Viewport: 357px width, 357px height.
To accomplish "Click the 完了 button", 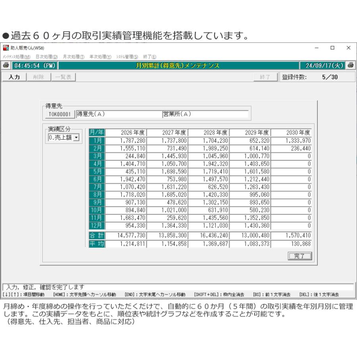I will 299,256.
